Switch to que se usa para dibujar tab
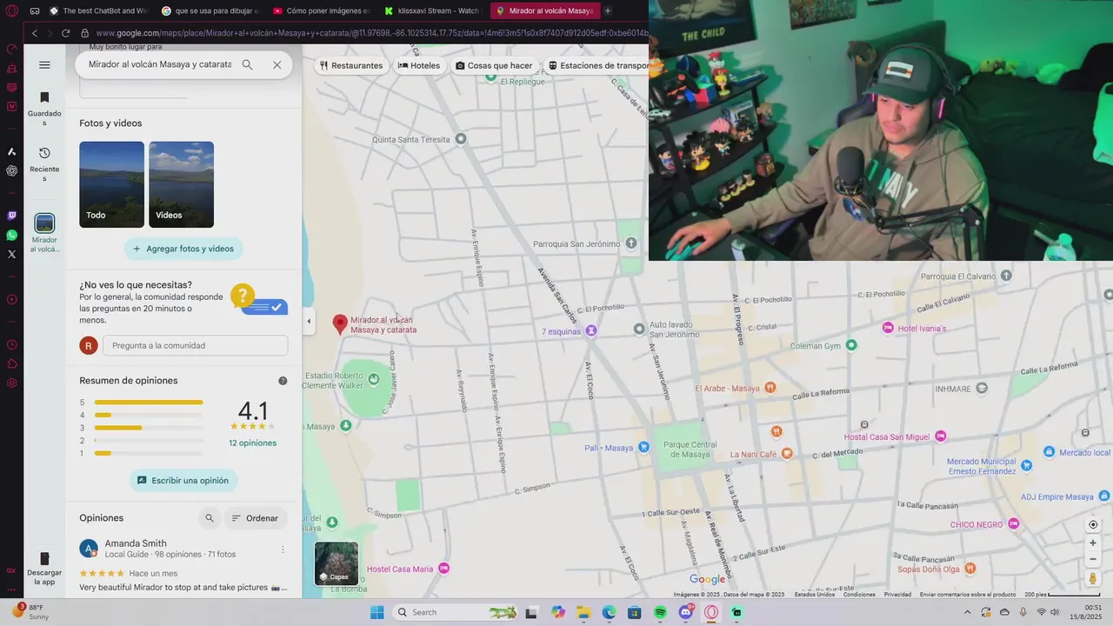This screenshot has height=626, width=1113. click(210, 10)
